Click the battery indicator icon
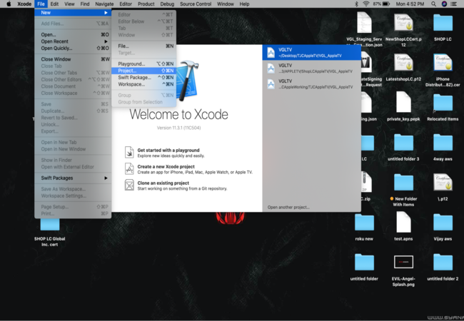This screenshot has height=321, width=464. [x=386, y=4]
